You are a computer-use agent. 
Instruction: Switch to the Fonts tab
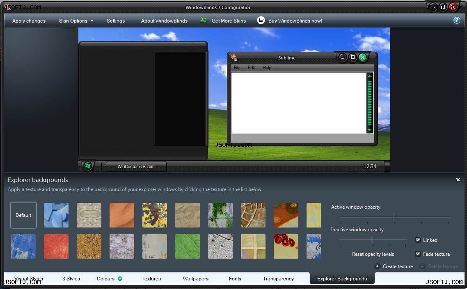pyautogui.click(x=235, y=279)
